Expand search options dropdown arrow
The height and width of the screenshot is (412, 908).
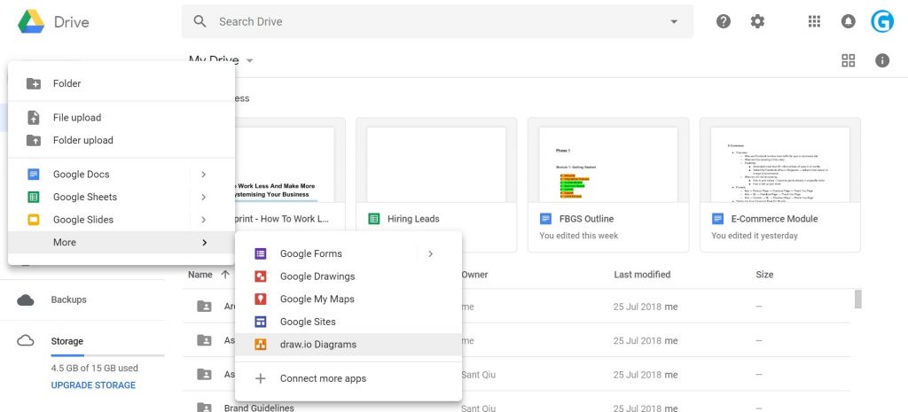click(674, 21)
